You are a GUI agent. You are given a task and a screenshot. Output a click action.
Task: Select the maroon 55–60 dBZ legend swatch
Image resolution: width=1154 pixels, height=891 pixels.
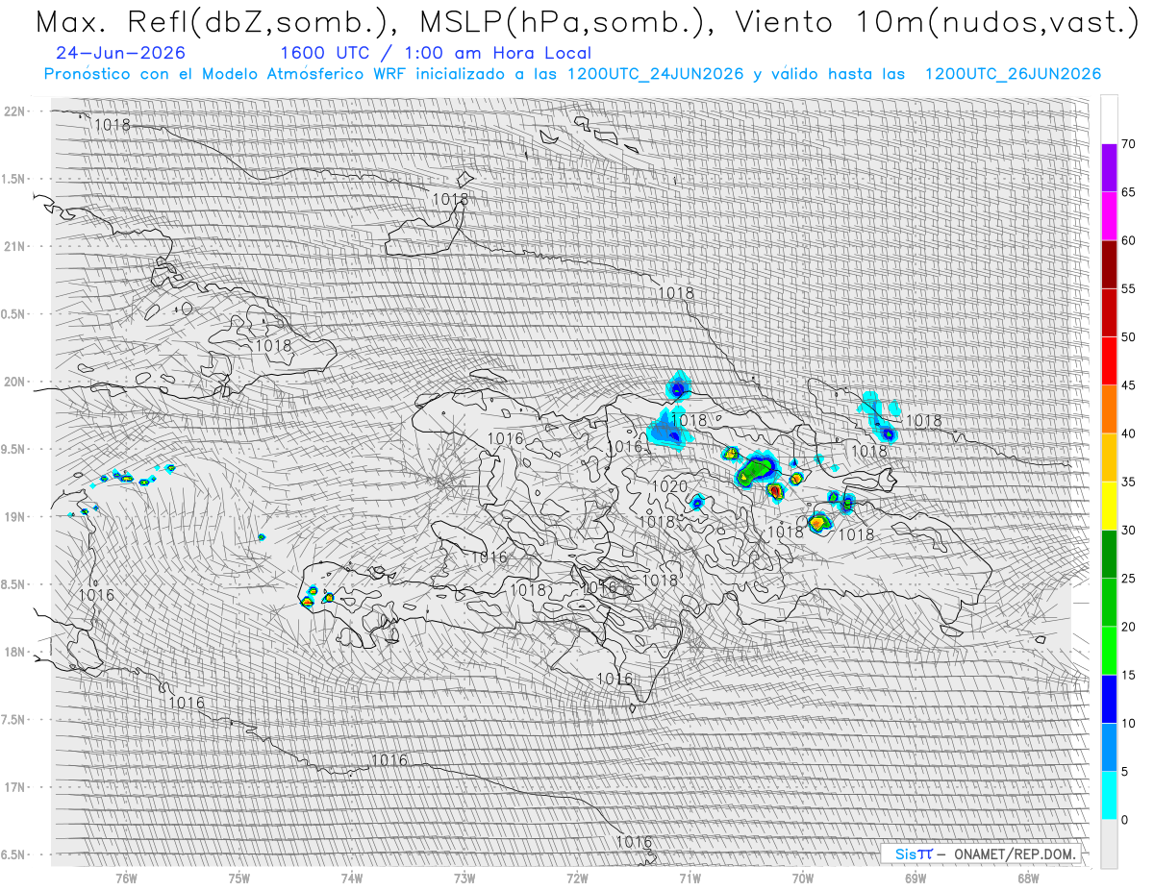(x=1109, y=264)
